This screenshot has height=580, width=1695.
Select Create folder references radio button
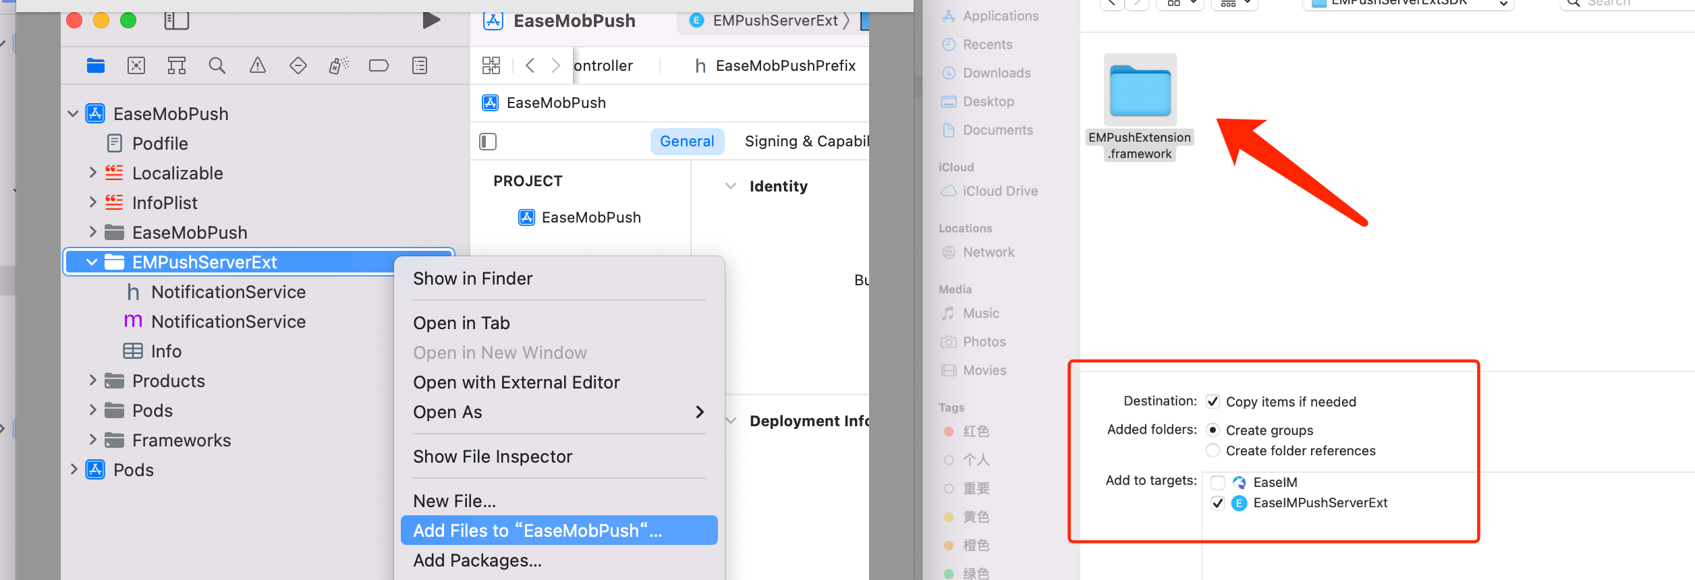1213,451
